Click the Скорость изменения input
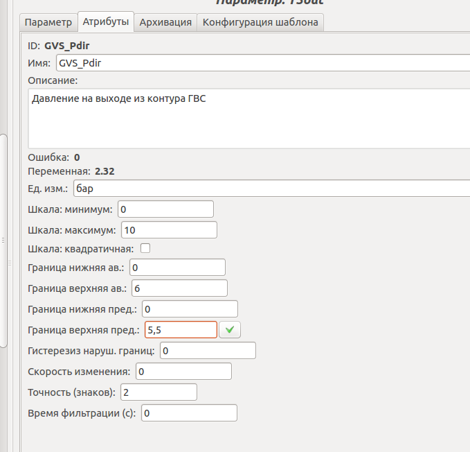The width and height of the screenshot is (470, 452). [x=183, y=372]
